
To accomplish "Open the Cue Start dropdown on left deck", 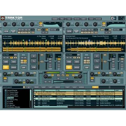I will [9, 55].
